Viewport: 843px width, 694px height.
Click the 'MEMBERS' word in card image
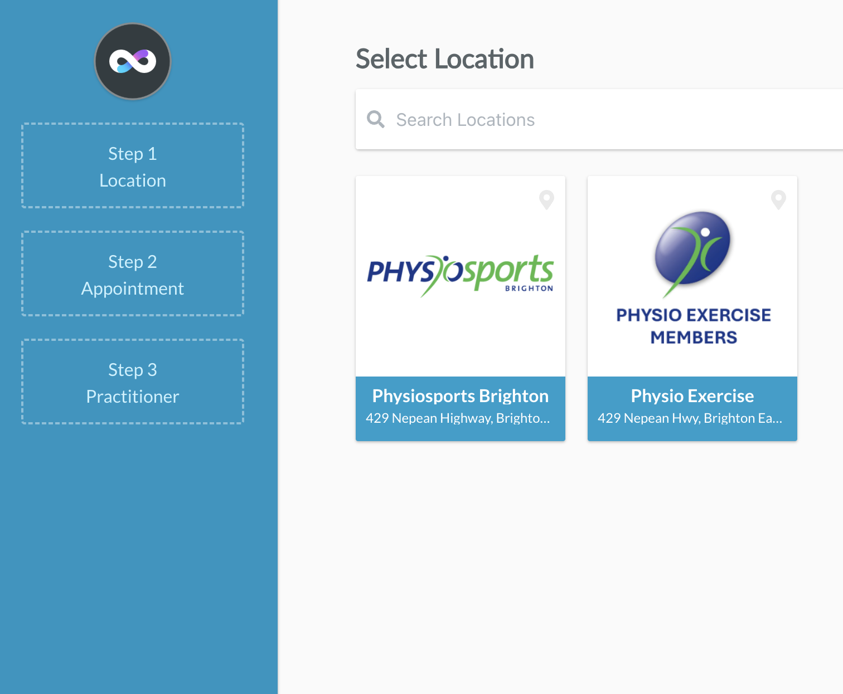[x=693, y=338]
